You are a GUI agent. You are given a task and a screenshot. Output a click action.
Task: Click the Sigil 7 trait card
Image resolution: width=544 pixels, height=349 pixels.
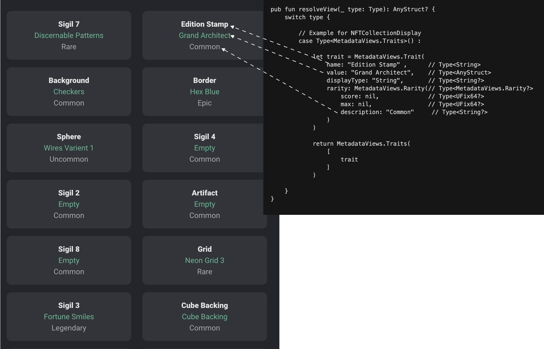point(69,35)
